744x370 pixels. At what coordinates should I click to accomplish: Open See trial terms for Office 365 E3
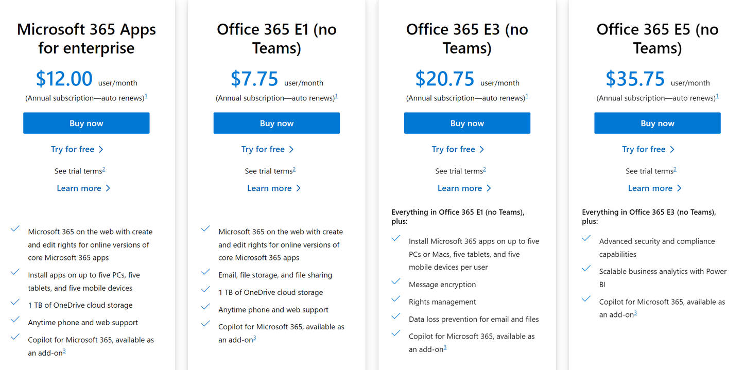pos(458,170)
